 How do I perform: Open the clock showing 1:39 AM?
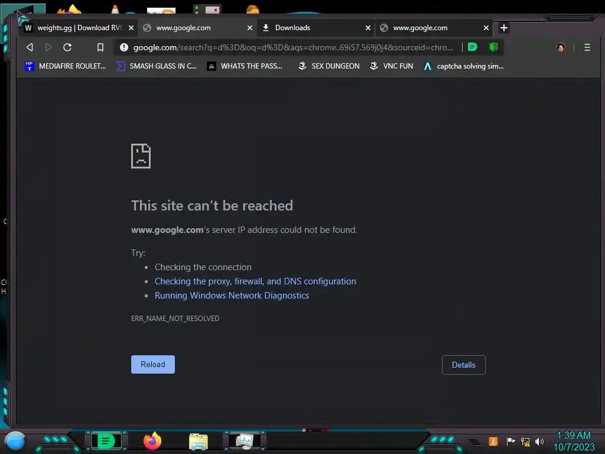coord(574,441)
